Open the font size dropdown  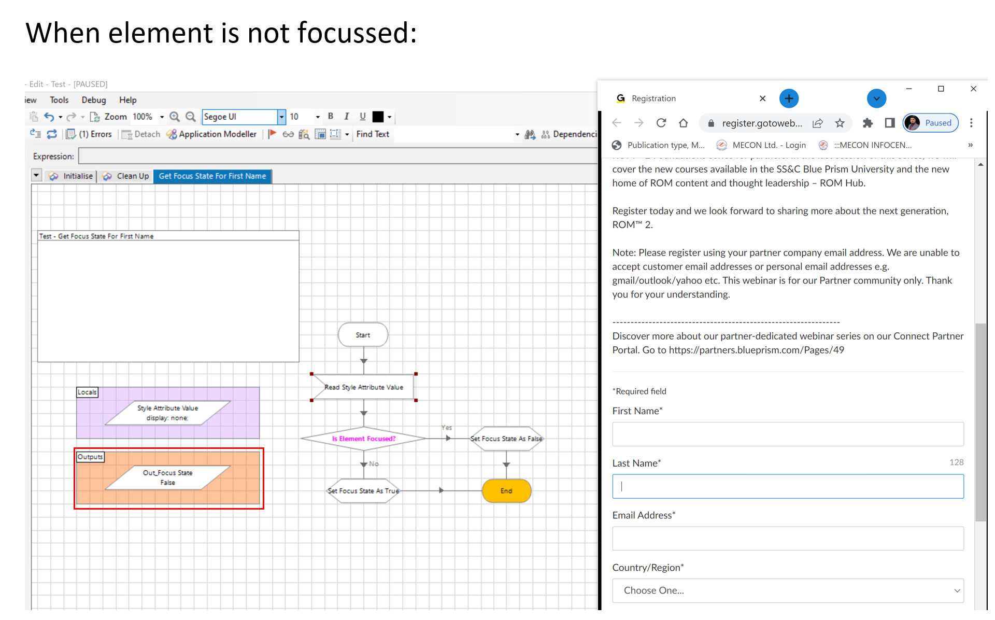318,117
